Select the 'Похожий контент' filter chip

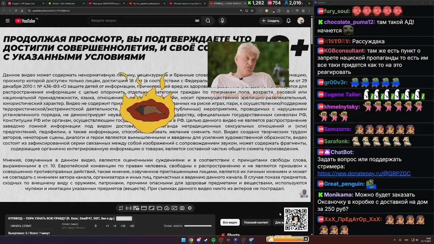click(x=256, y=222)
